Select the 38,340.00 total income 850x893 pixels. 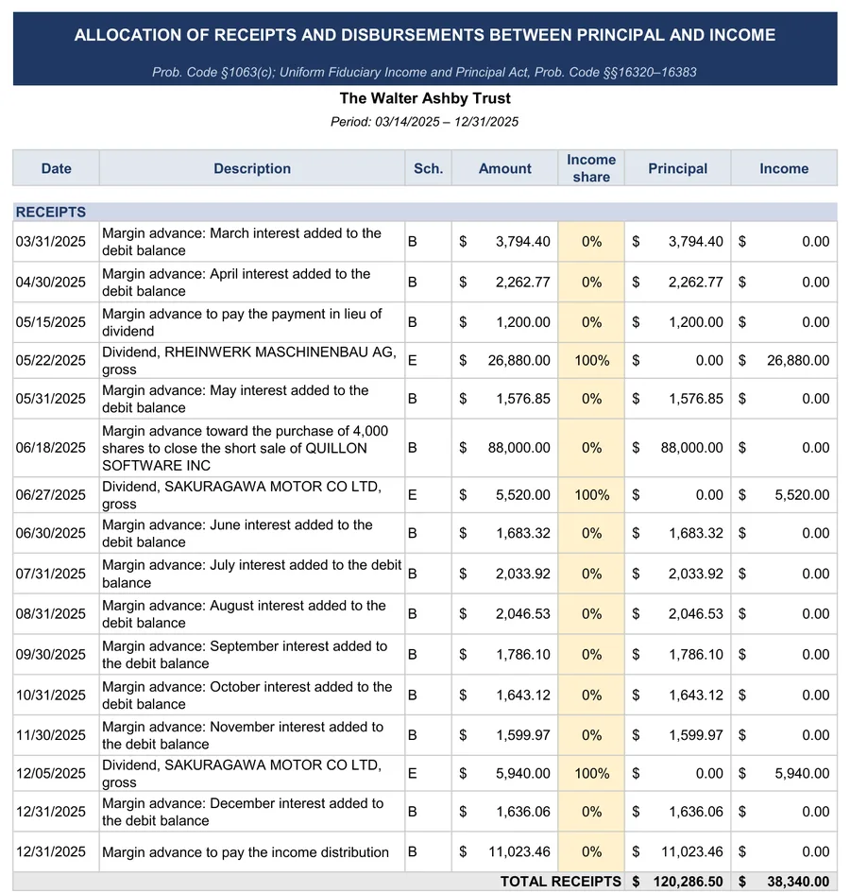pyautogui.click(x=798, y=882)
